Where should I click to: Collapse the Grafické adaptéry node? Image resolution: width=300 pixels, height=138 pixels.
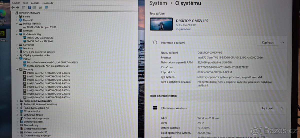pyautogui.click(x=17, y=34)
